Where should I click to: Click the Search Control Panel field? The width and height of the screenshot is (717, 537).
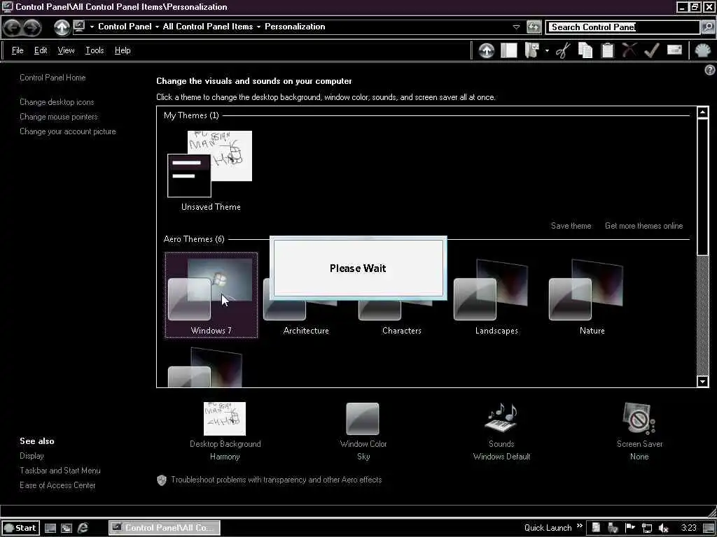tap(624, 27)
